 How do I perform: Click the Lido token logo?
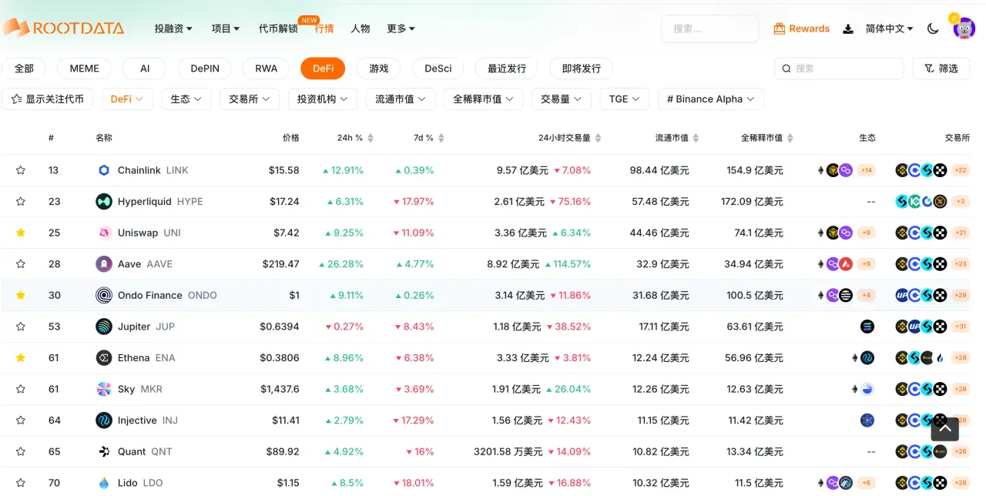coord(104,483)
